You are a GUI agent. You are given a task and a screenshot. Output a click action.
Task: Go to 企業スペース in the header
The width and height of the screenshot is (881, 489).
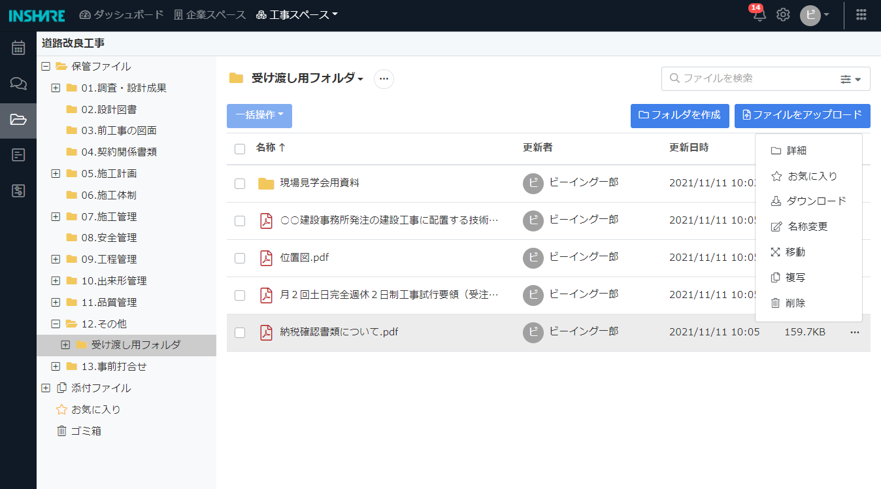pyautogui.click(x=210, y=14)
